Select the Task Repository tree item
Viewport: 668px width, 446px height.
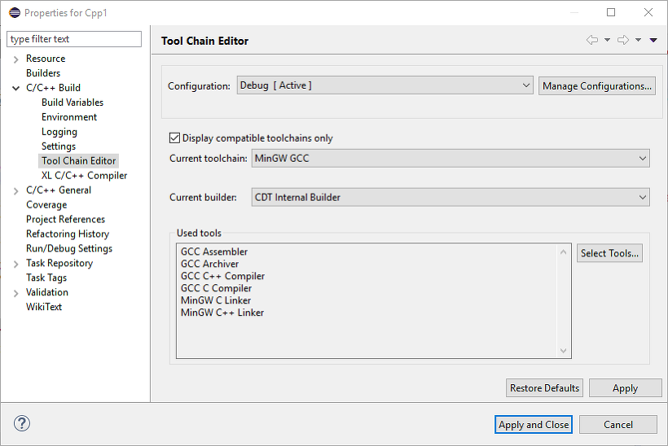click(59, 264)
